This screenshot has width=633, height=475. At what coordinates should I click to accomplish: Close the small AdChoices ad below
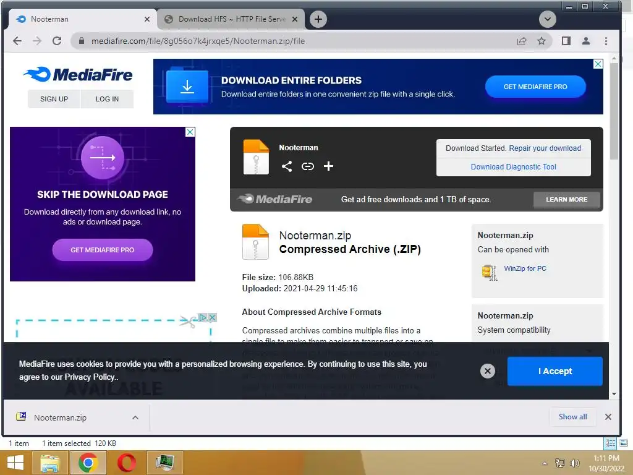point(213,317)
